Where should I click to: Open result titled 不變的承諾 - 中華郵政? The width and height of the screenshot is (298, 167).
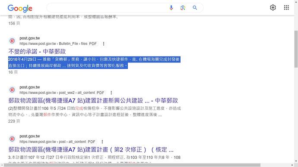[x=37, y=52]
